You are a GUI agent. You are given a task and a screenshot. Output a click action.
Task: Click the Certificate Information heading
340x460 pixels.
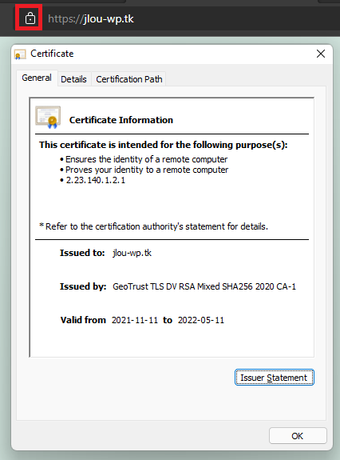pos(121,120)
